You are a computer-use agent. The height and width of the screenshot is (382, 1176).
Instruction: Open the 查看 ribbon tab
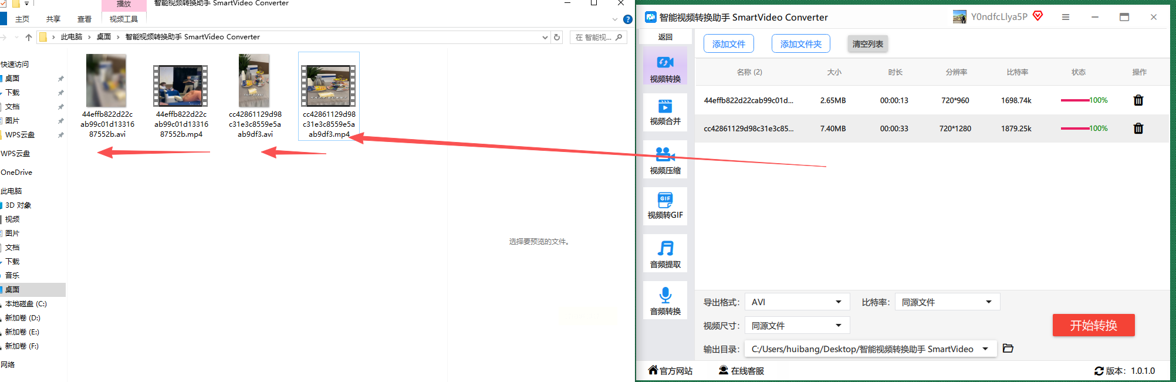(85, 19)
